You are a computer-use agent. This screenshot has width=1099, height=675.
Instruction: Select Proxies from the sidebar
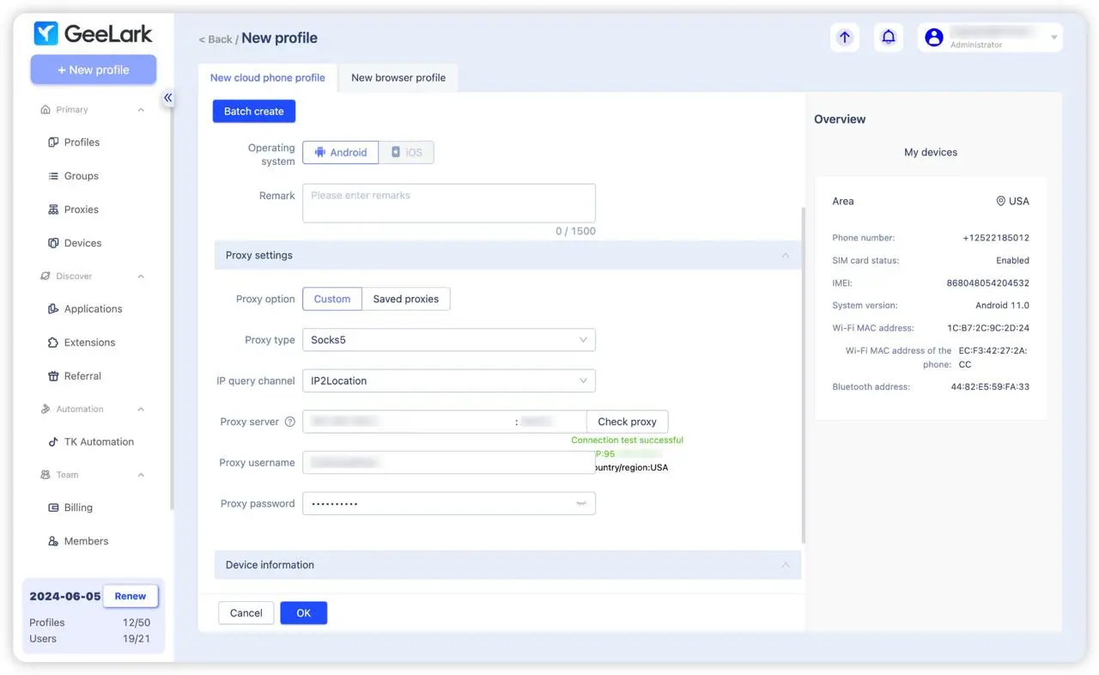pyautogui.click(x=80, y=209)
